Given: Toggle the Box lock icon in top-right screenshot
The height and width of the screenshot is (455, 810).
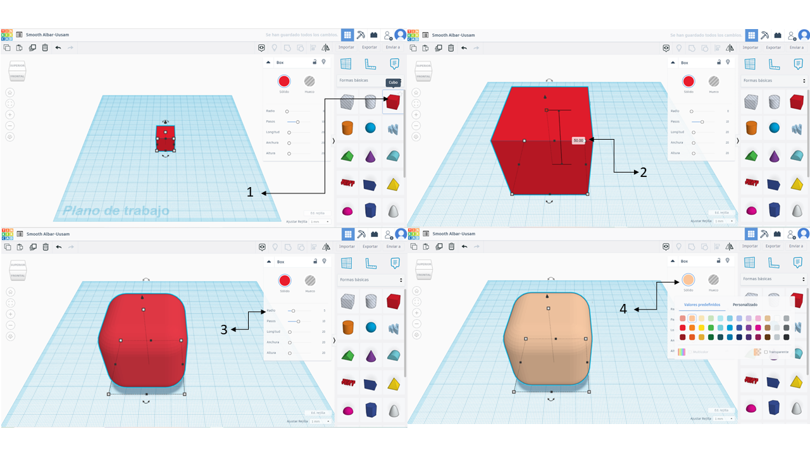Looking at the screenshot, I should [x=719, y=62].
